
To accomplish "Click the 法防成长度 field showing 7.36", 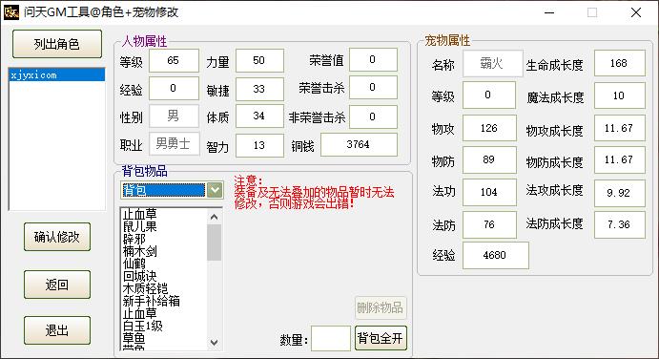I will click(x=620, y=224).
